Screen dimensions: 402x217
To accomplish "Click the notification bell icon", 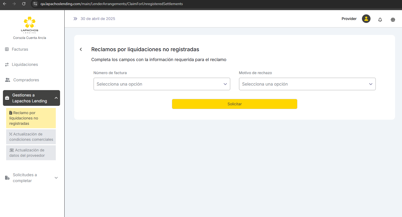I will point(380,19).
